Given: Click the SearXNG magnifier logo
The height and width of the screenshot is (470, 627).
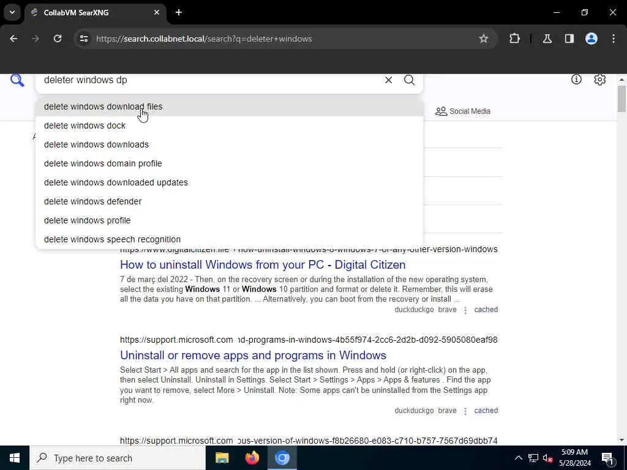Looking at the screenshot, I should (x=17, y=80).
